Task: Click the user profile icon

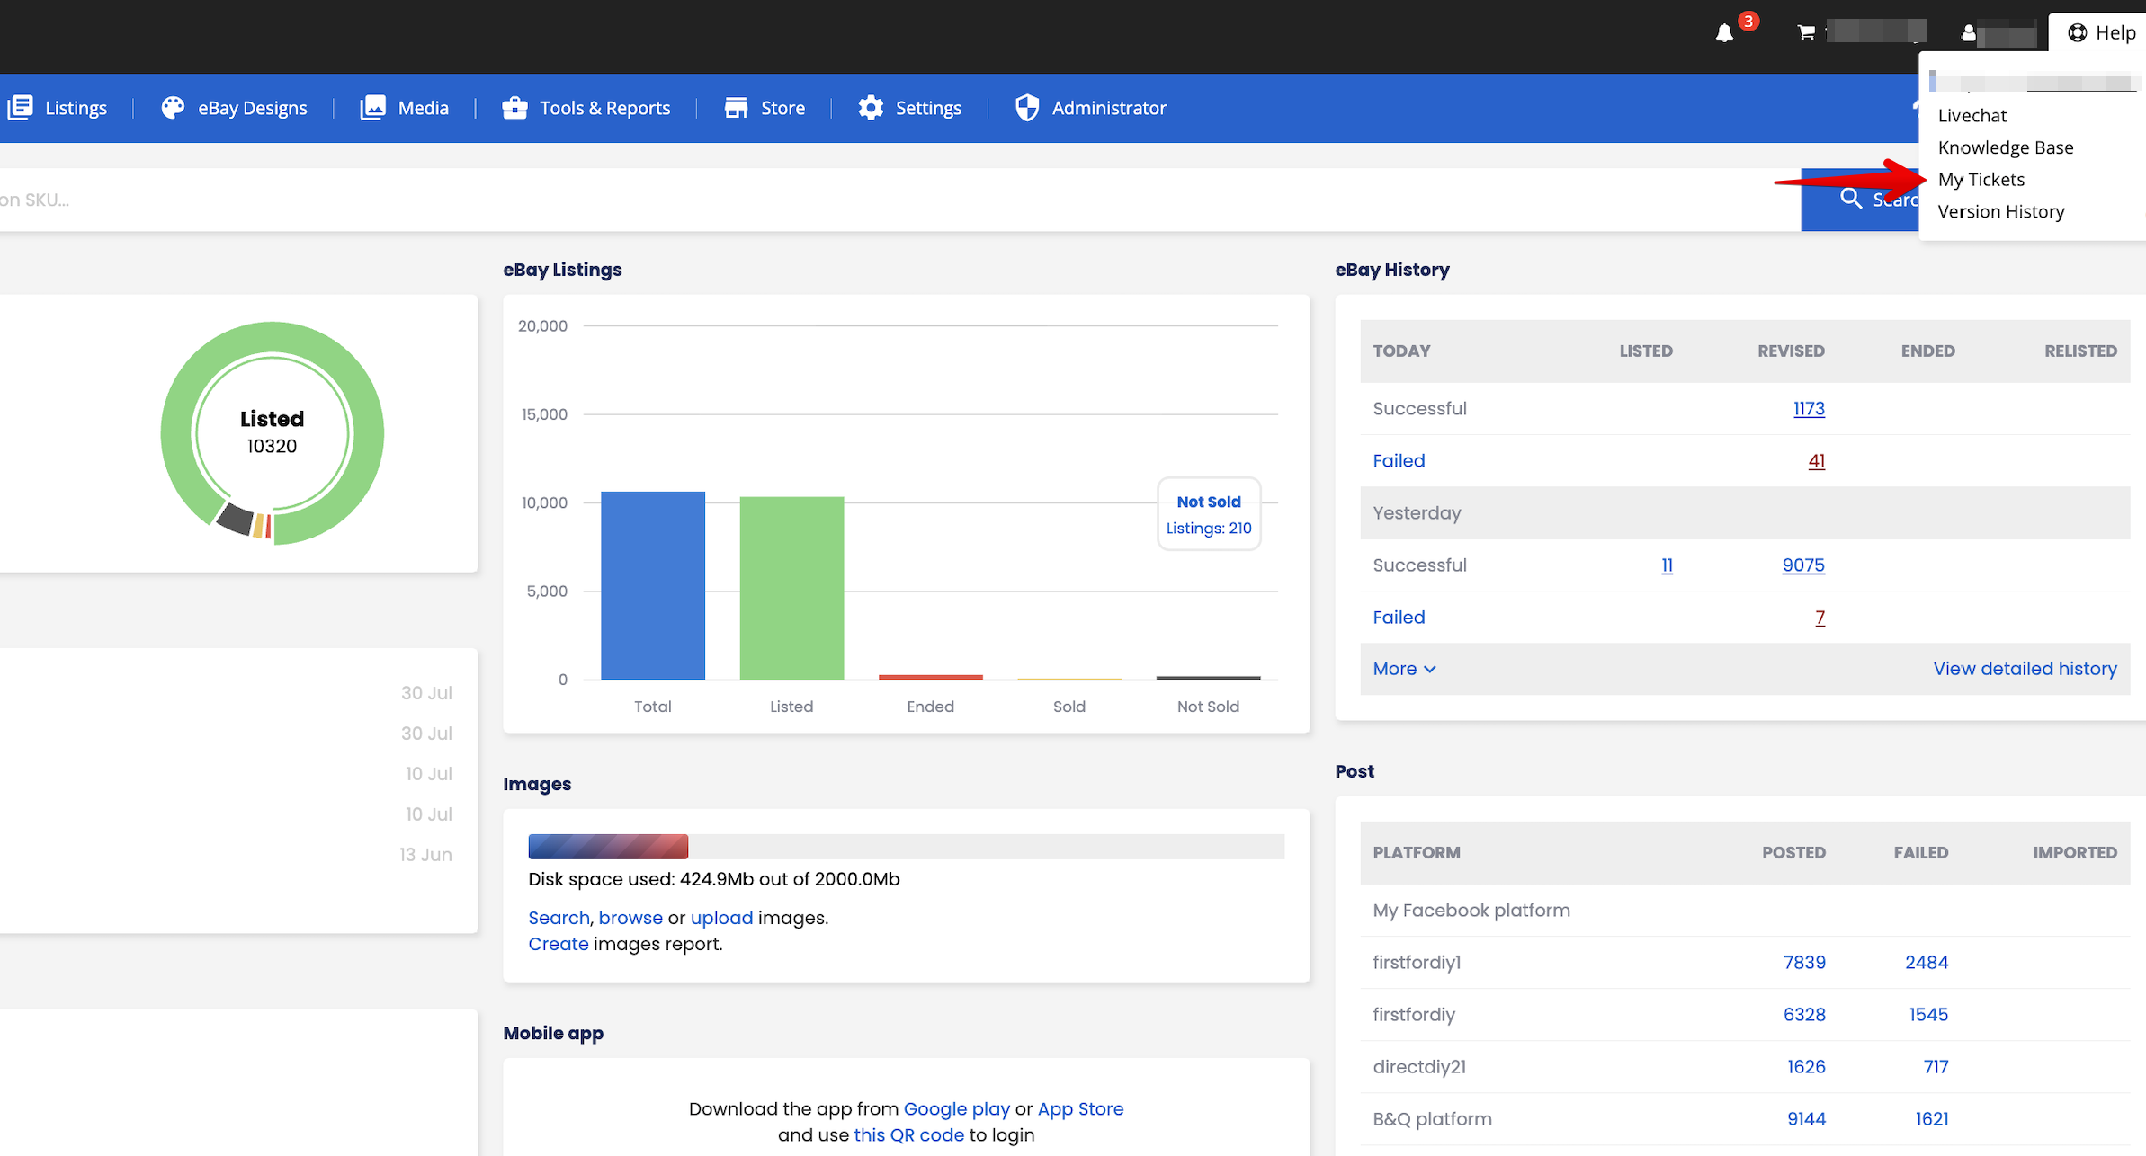Action: [1969, 33]
